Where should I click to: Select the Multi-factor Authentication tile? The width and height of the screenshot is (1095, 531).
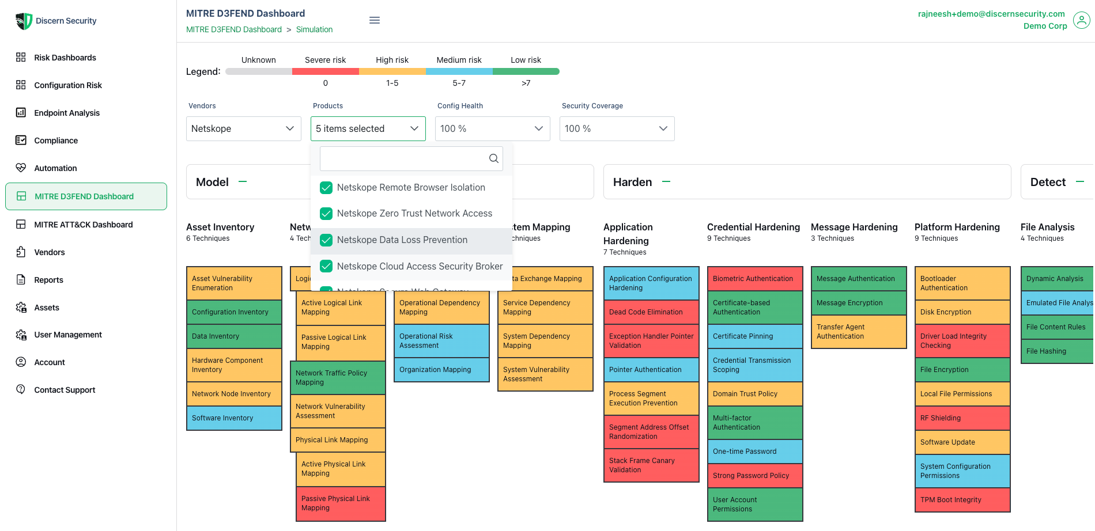[x=755, y=423]
